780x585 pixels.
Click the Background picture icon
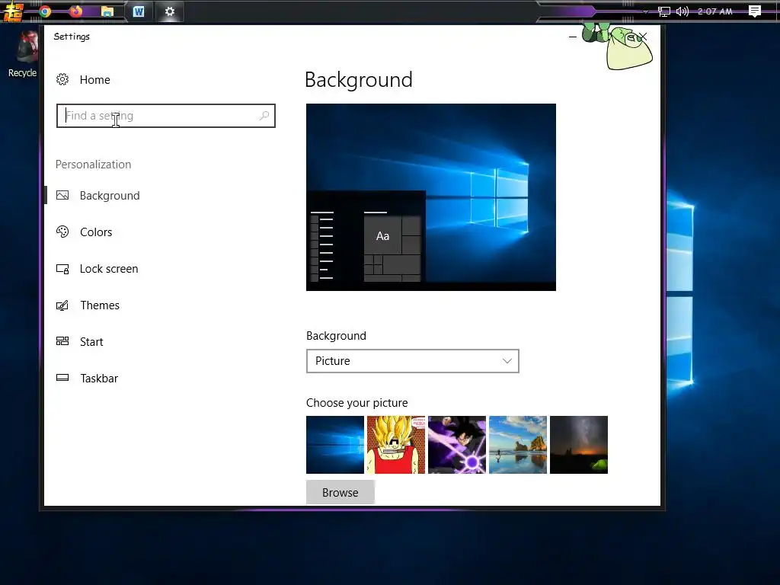point(62,195)
